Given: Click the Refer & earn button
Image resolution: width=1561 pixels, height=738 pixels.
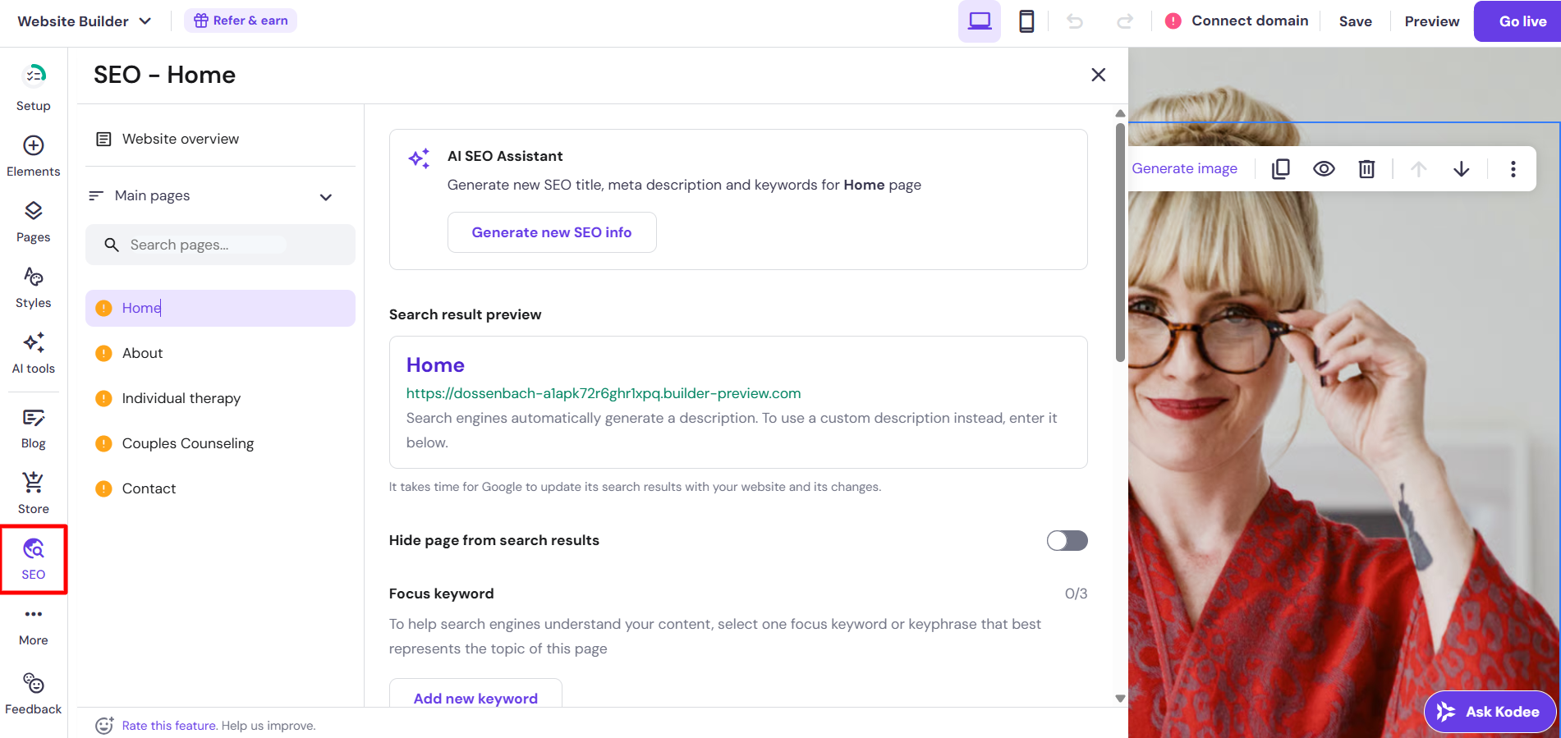Looking at the screenshot, I should coord(241,21).
